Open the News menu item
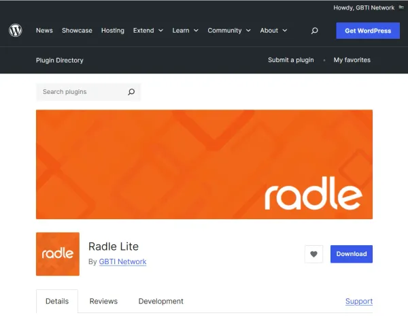The image size is (408, 322). (44, 31)
